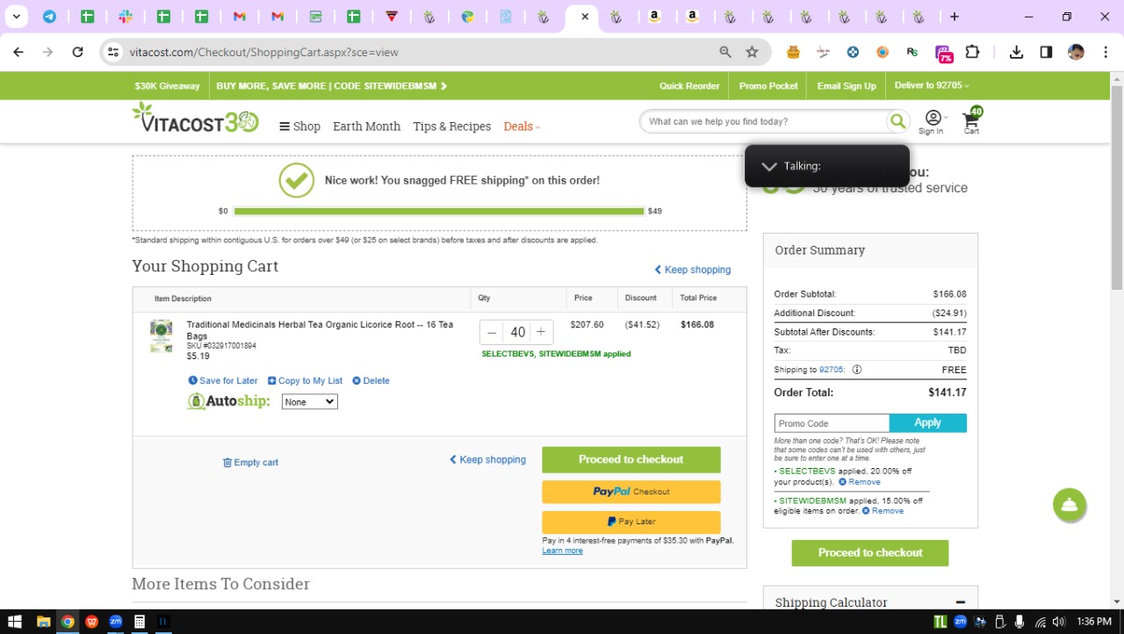Open Quick Reorder in the top bar
1124x634 pixels.
(689, 86)
